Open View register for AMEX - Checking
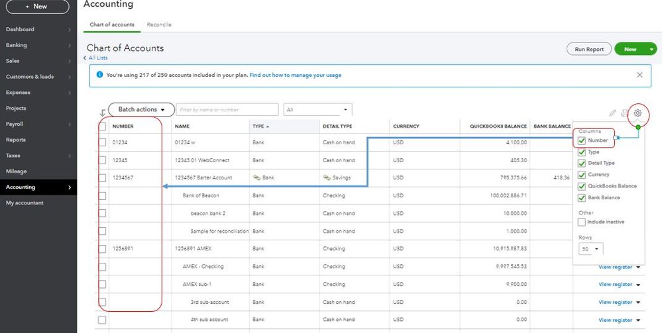 click(615, 267)
